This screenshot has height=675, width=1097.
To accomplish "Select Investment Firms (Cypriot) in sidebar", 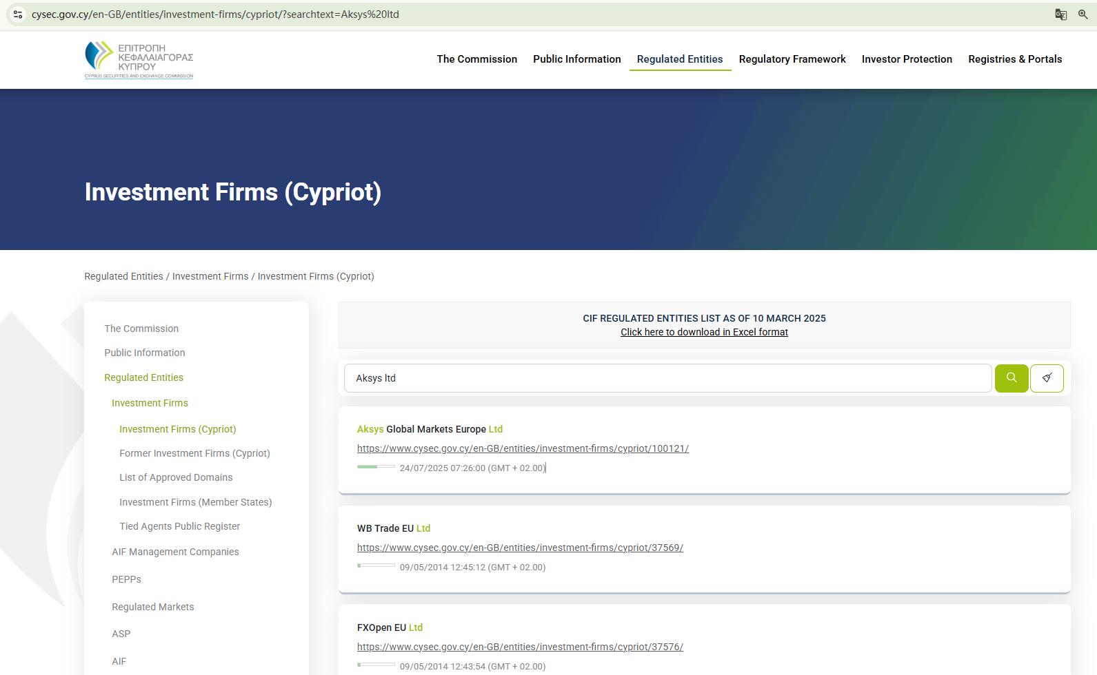I will click(x=177, y=429).
